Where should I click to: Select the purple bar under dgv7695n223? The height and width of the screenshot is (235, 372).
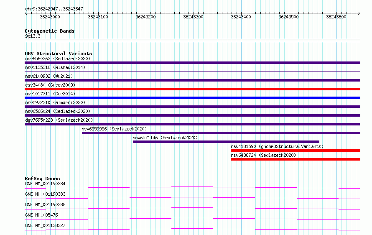point(192,124)
